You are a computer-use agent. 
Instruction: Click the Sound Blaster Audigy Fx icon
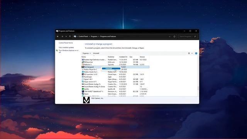(83, 84)
